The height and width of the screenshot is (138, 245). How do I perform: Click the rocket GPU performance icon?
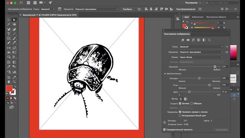(50, 3)
